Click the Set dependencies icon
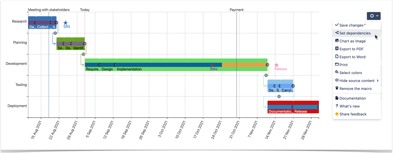Viewport: 394px width, 154px height. click(x=337, y=33)
